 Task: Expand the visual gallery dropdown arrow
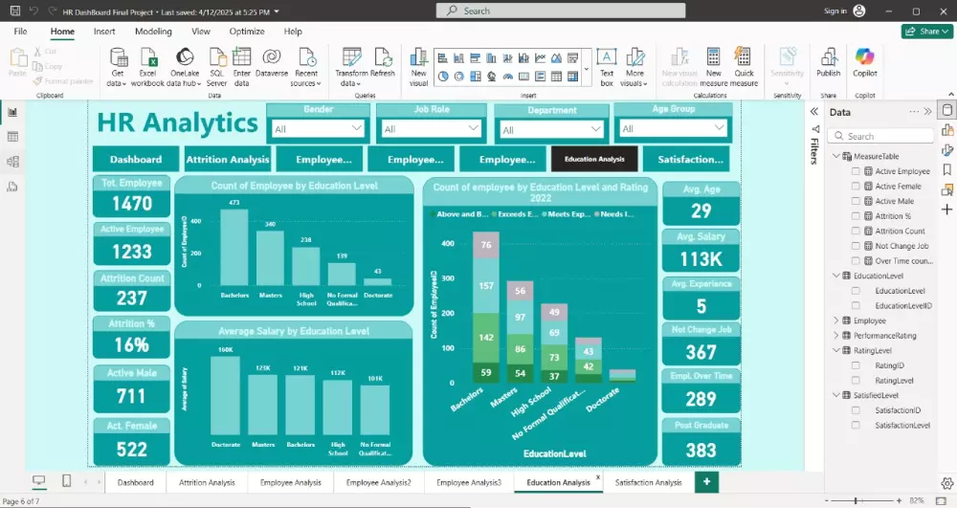coord(587,68)
